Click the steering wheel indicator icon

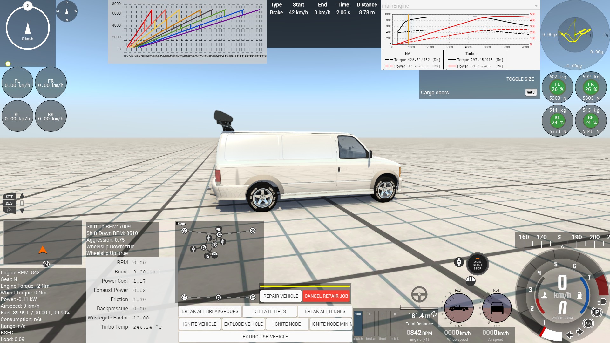tap(419, 294)
